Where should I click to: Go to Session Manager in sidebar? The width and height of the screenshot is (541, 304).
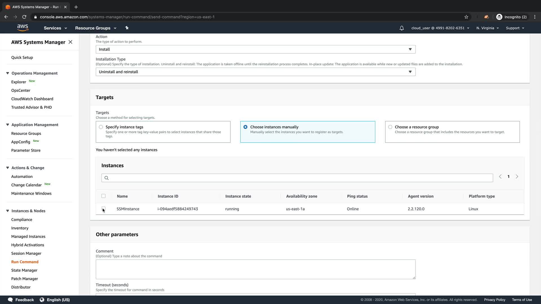tap(26, 253)
